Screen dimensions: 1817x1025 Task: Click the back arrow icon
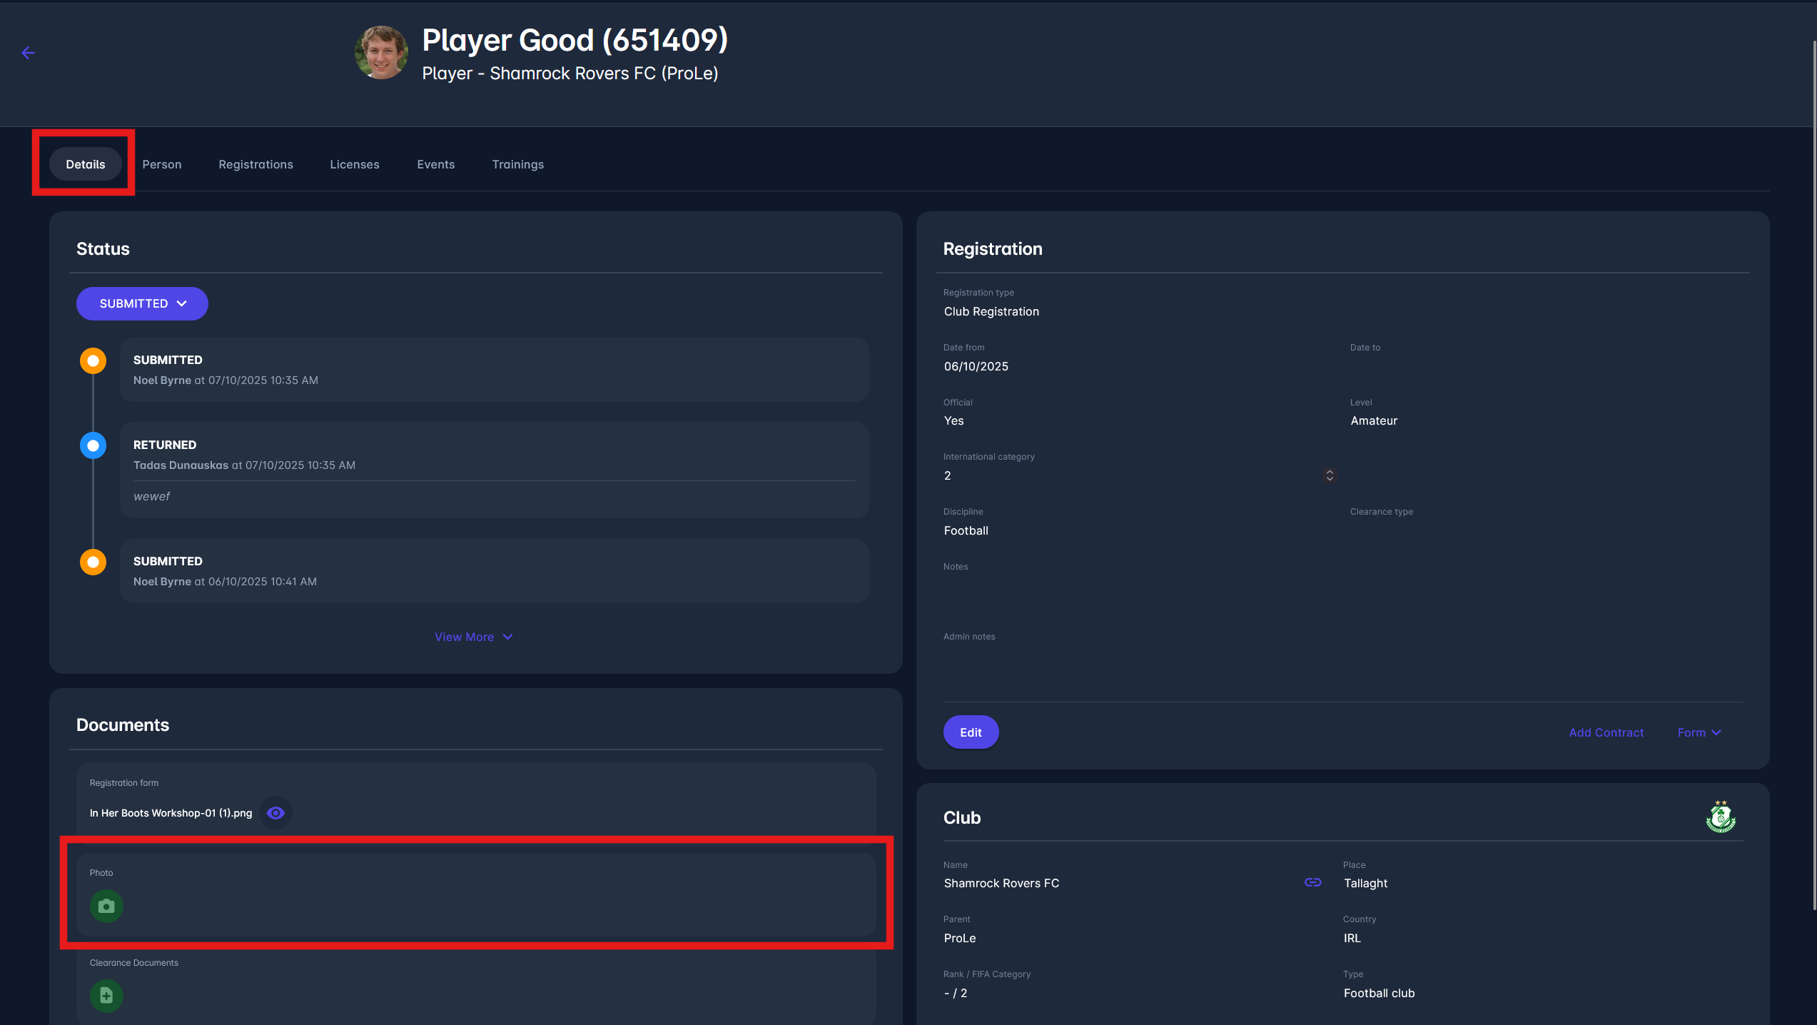(x=28, y=53)
